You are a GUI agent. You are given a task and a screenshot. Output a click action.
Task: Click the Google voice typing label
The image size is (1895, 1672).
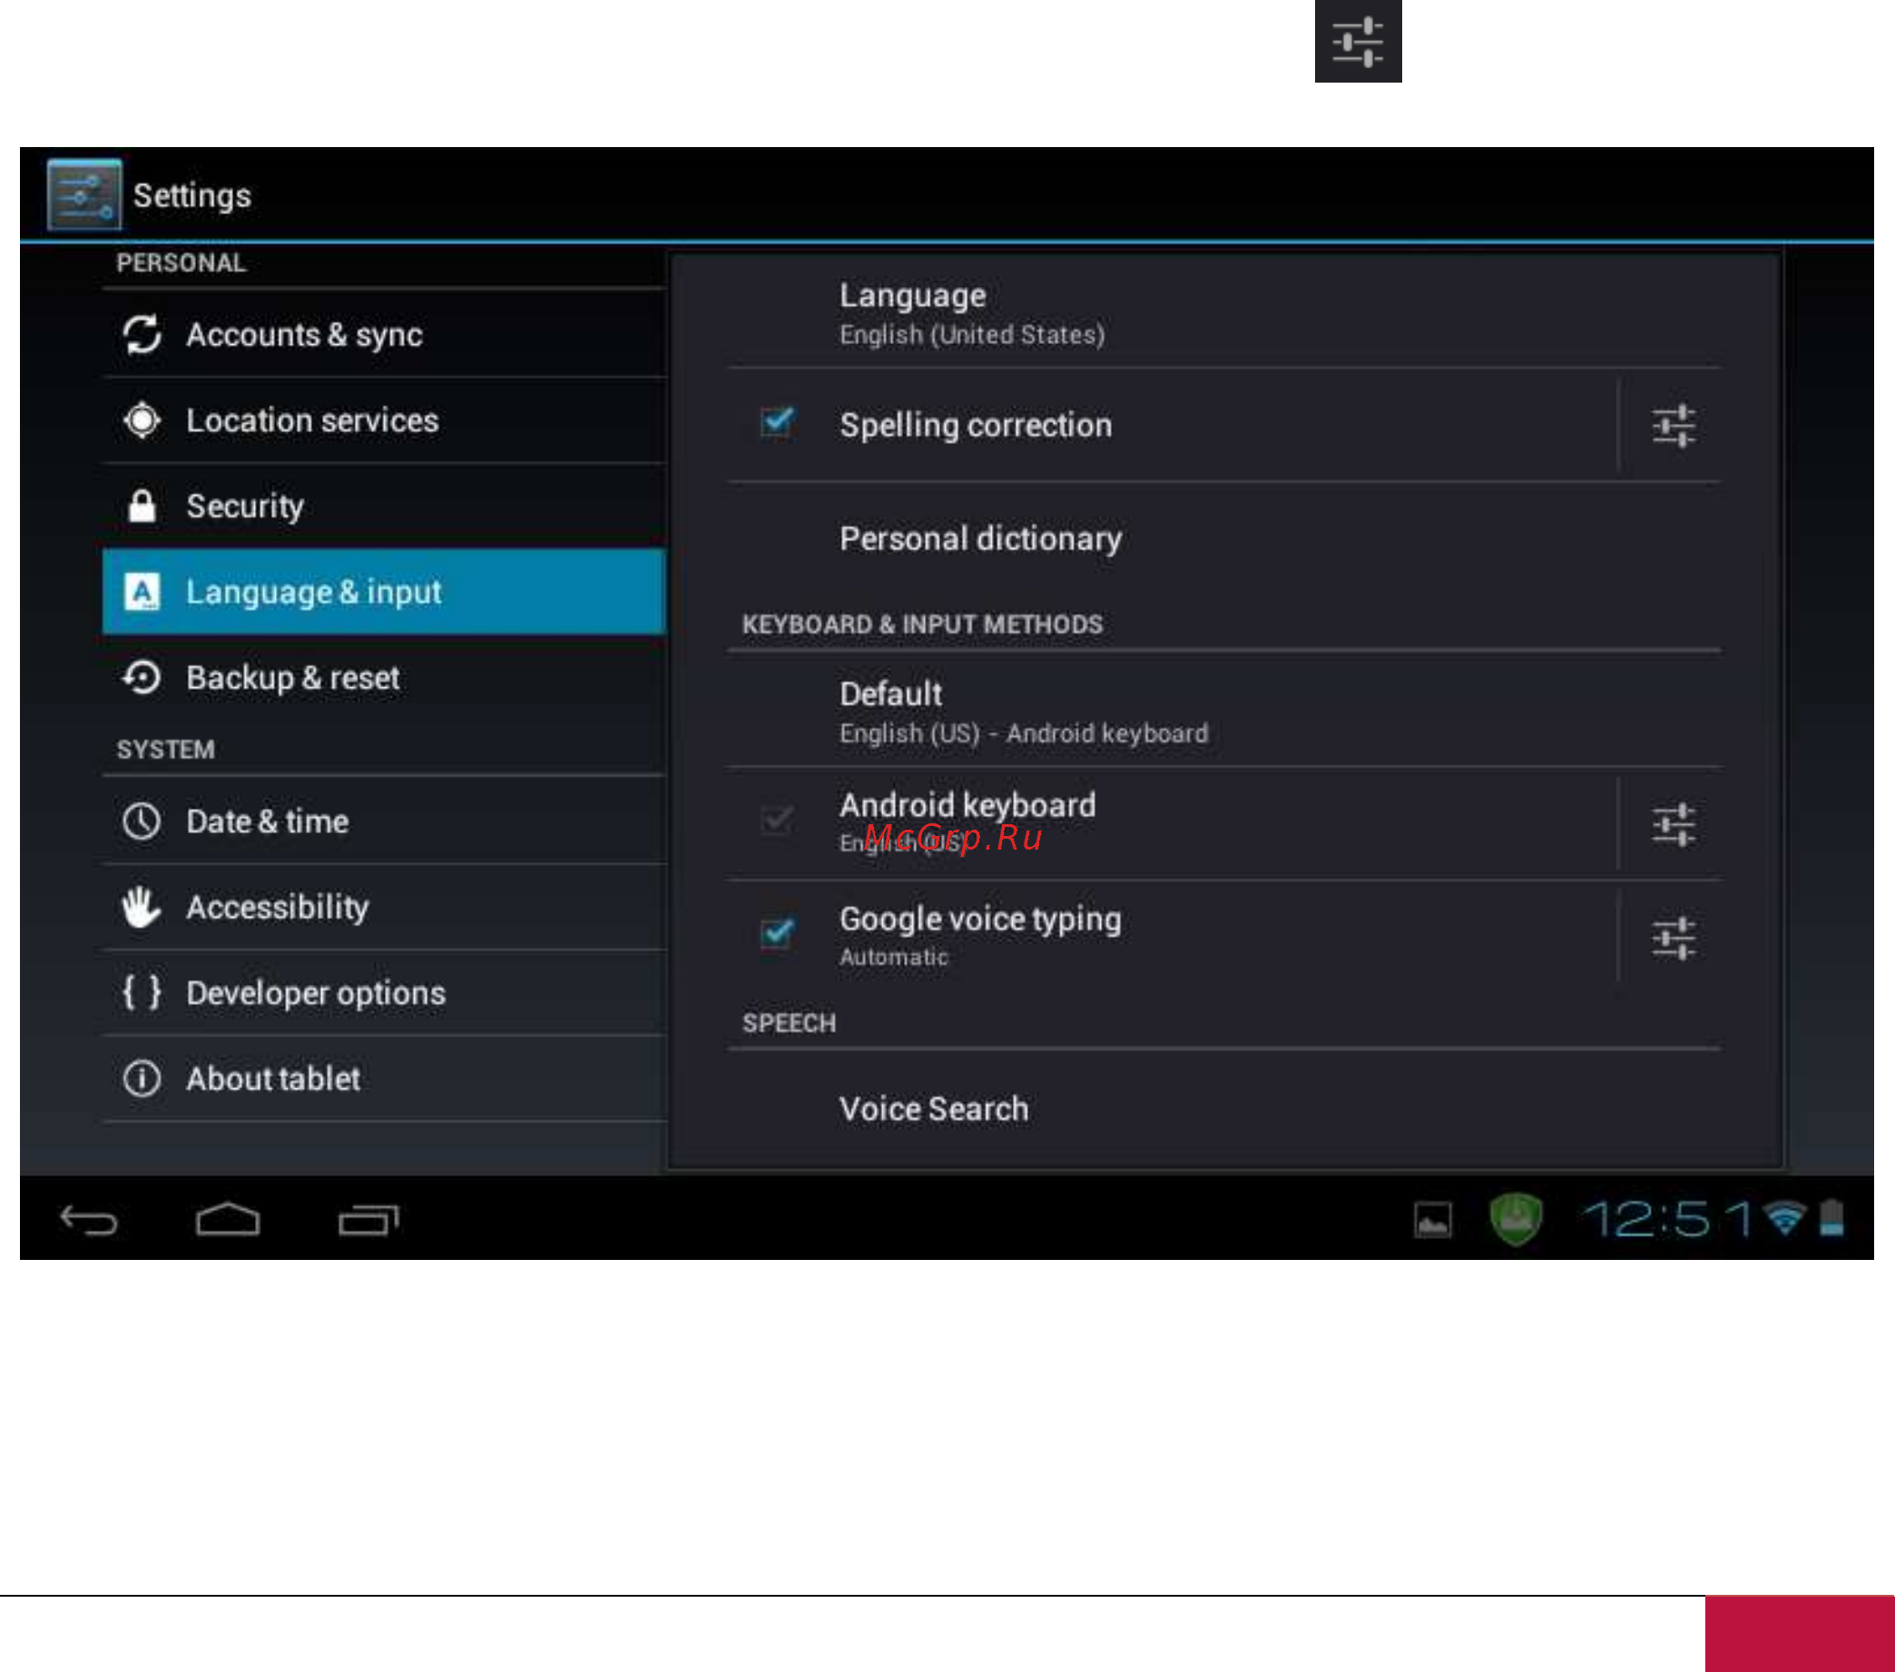[980, 920]
